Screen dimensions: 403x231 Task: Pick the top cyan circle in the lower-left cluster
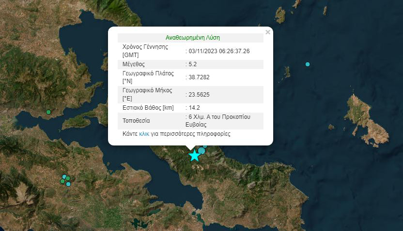64,176
